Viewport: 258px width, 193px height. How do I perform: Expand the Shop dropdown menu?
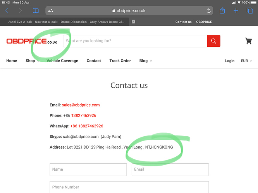point(33,61)
